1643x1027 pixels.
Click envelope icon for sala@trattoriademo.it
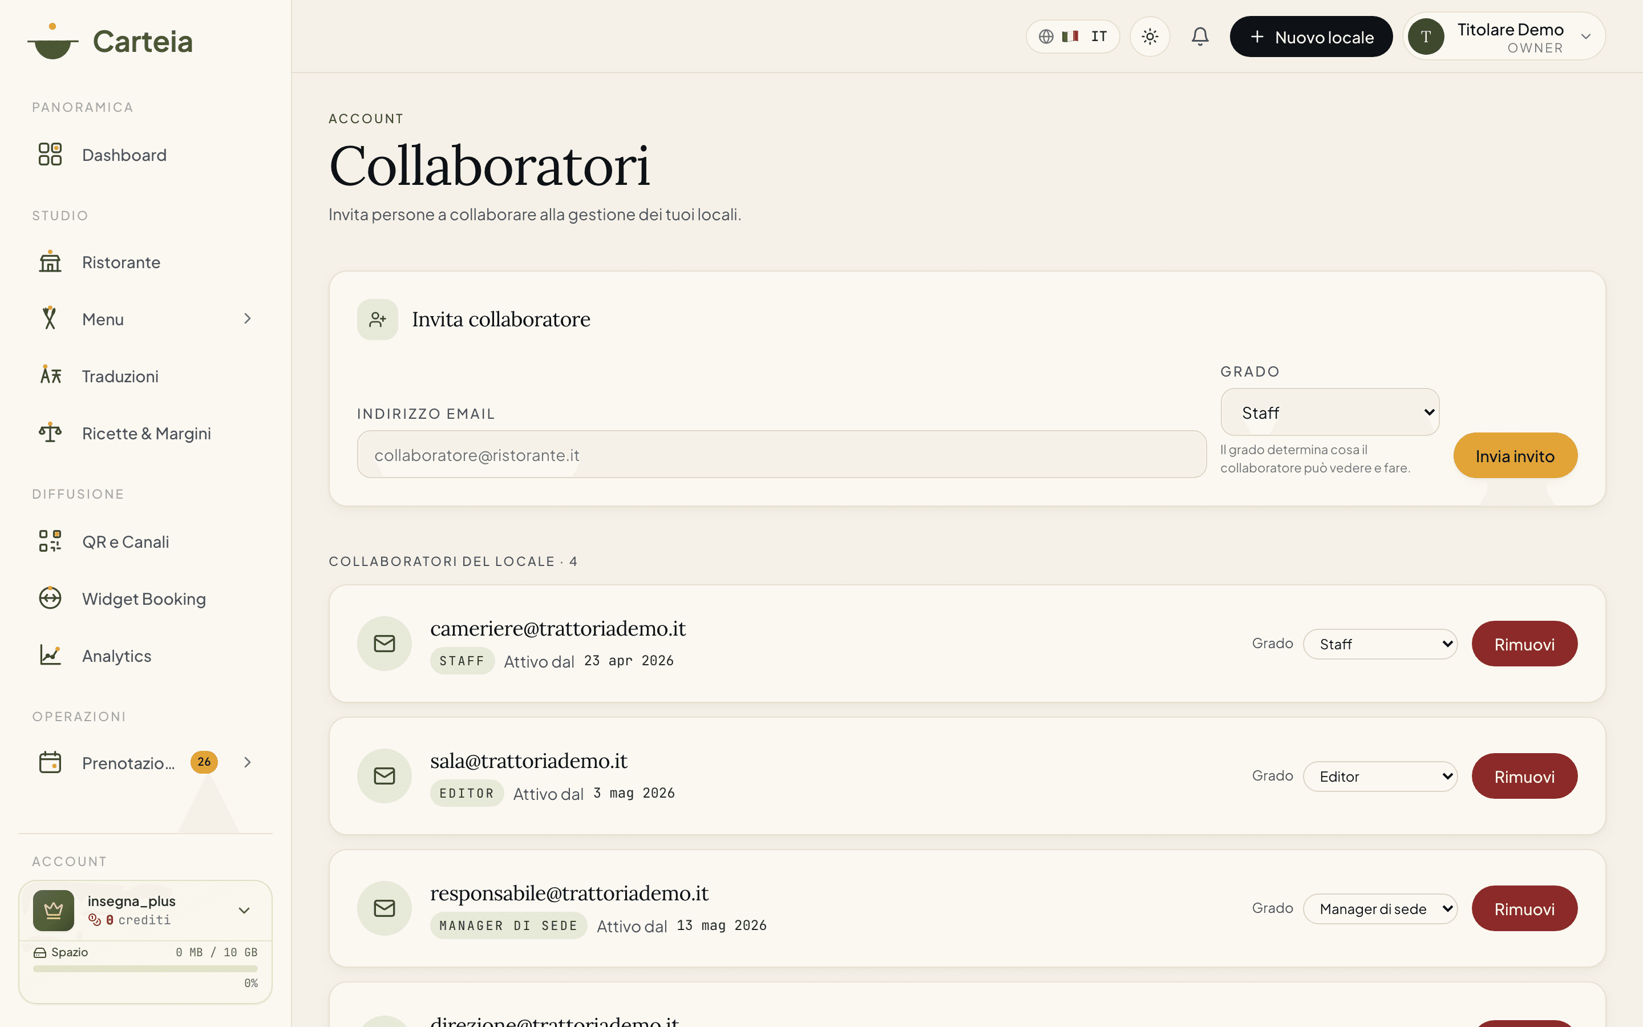(385, 776)
